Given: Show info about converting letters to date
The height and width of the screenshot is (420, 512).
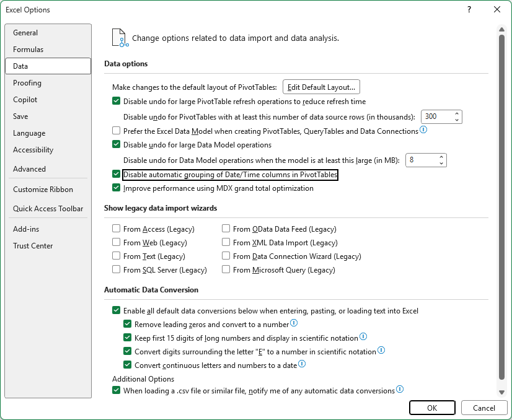Looking at the screenshot, I should pos(302,364).
